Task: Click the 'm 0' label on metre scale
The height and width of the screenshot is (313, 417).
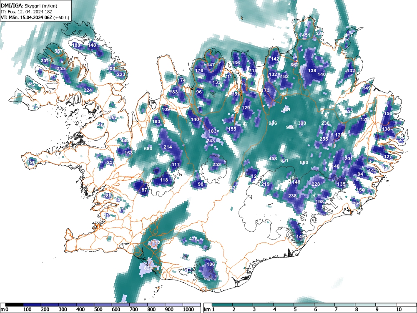Action: tap(5, 310)
